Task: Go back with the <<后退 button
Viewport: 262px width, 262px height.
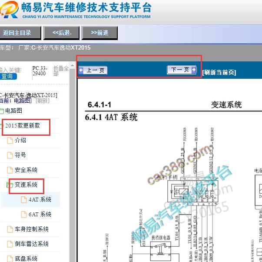Action: click(62, 33)
